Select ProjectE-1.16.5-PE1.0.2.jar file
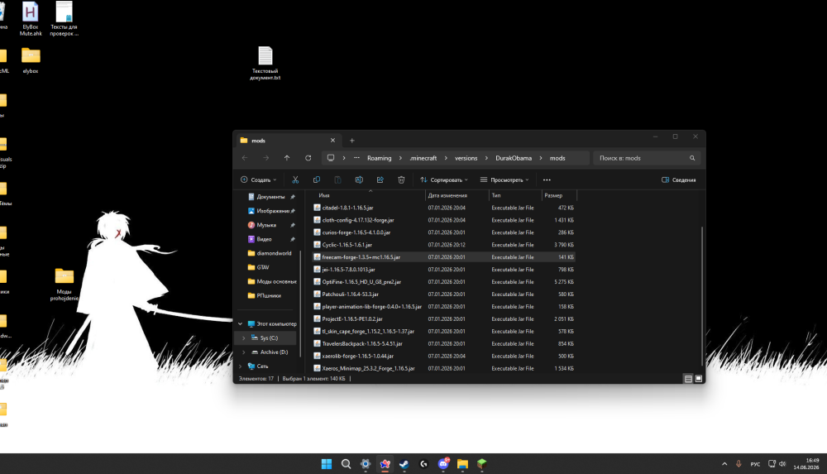The height and width of the screenshot is (474, 827). [x=443, y=318]
